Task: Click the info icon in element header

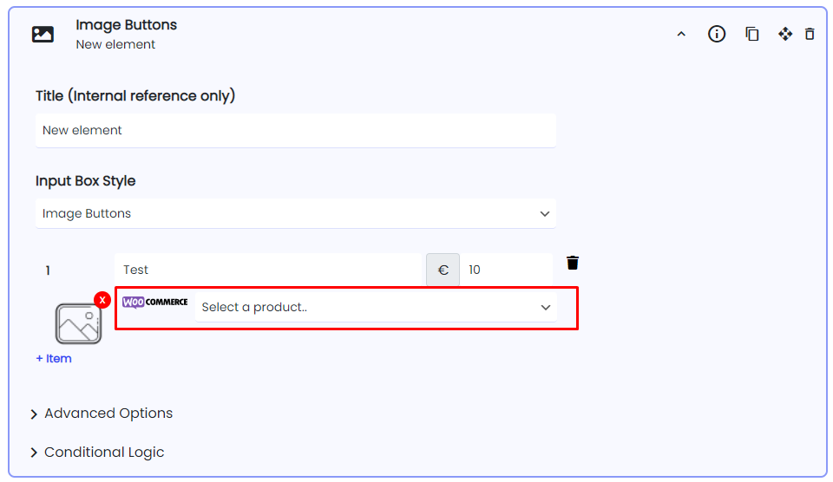Action: (x=716, y=35)
